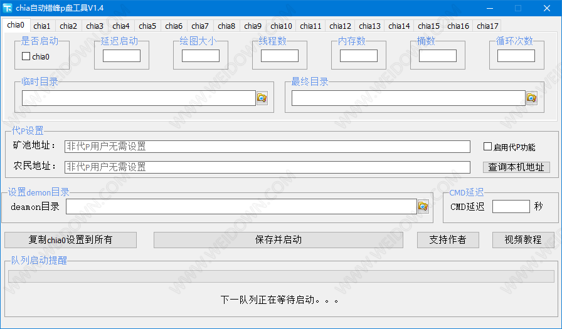Click into the 循环次数 field
562x329 pixels.
tap(516, 56)
